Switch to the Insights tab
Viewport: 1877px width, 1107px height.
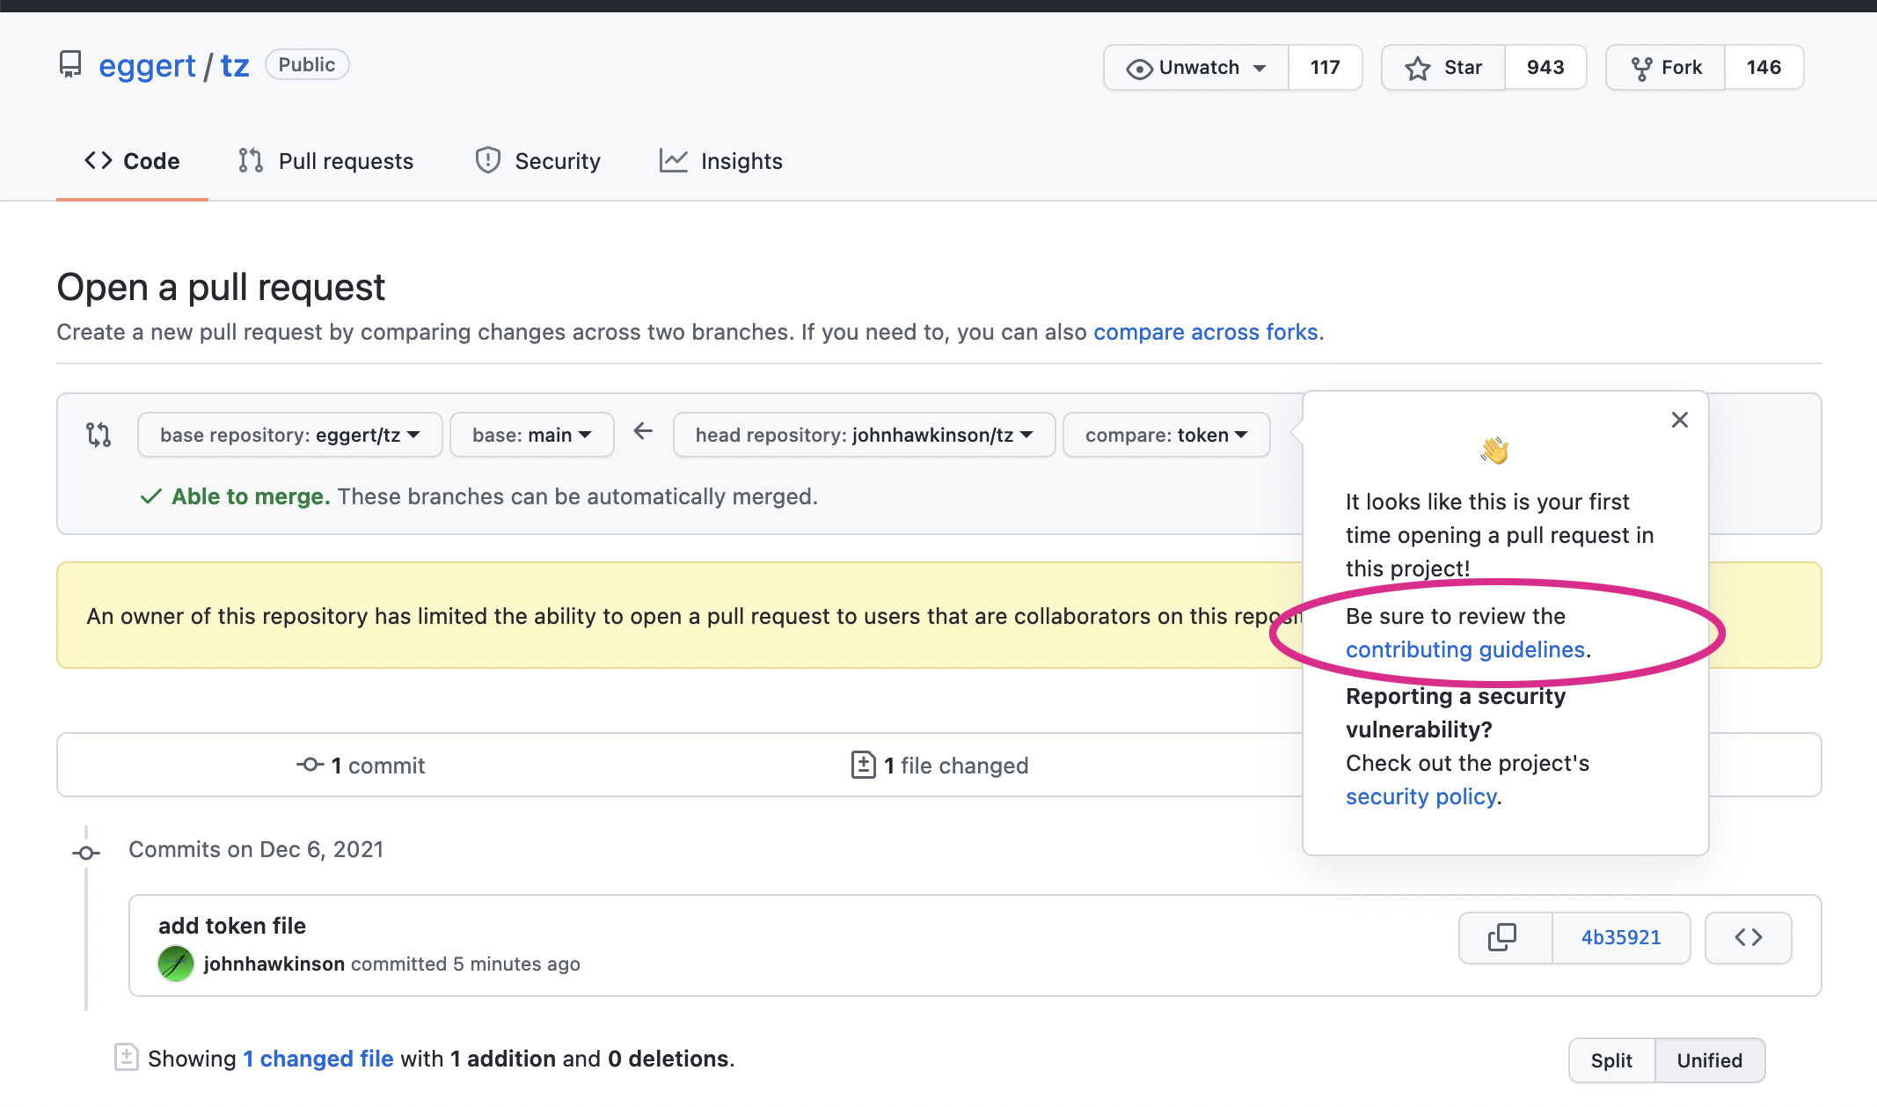[x=720, y=161]
